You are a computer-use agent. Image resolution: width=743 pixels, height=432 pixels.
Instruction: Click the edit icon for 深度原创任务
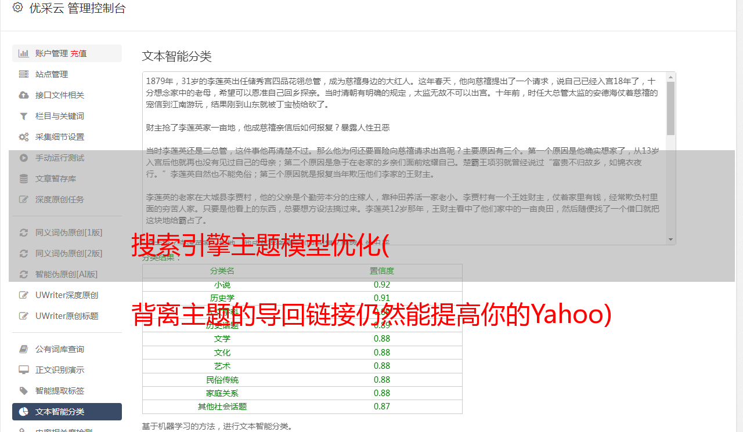(24, 199)
